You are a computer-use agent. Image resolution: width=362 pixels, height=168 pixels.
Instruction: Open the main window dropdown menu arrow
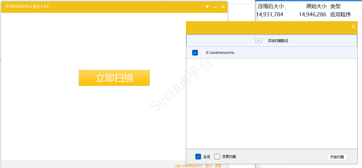click(x=207, y=7)
